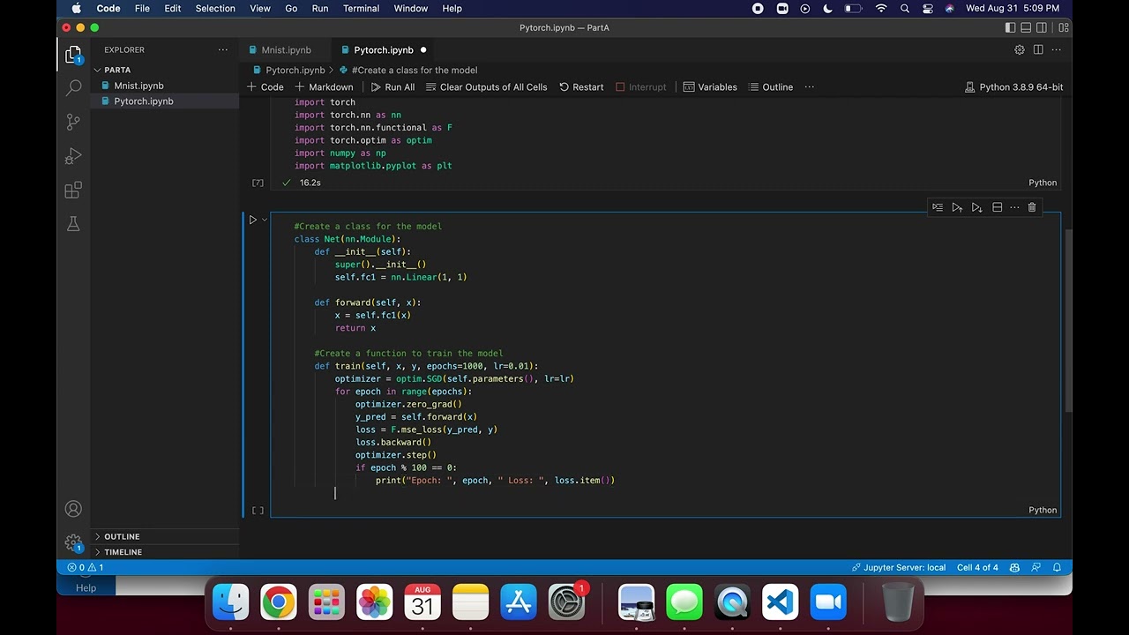Screen dimensions: 1129x635
Task: Open the Testing flask view
Action: 73,224
